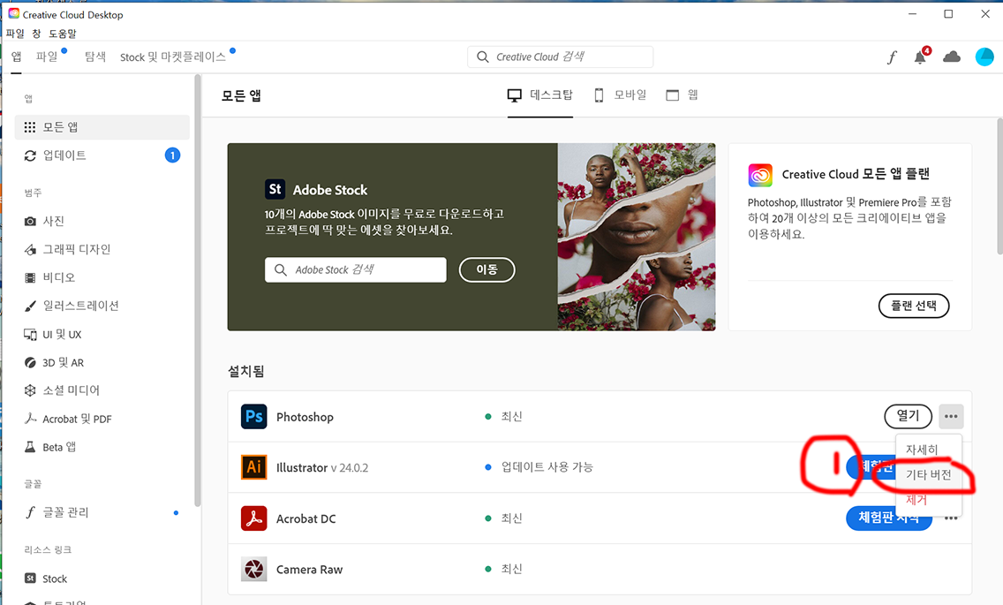This screenshot has height=605, width=1003.
Task: Open the fonts f icon in header
Action: [x=892, y=57]
